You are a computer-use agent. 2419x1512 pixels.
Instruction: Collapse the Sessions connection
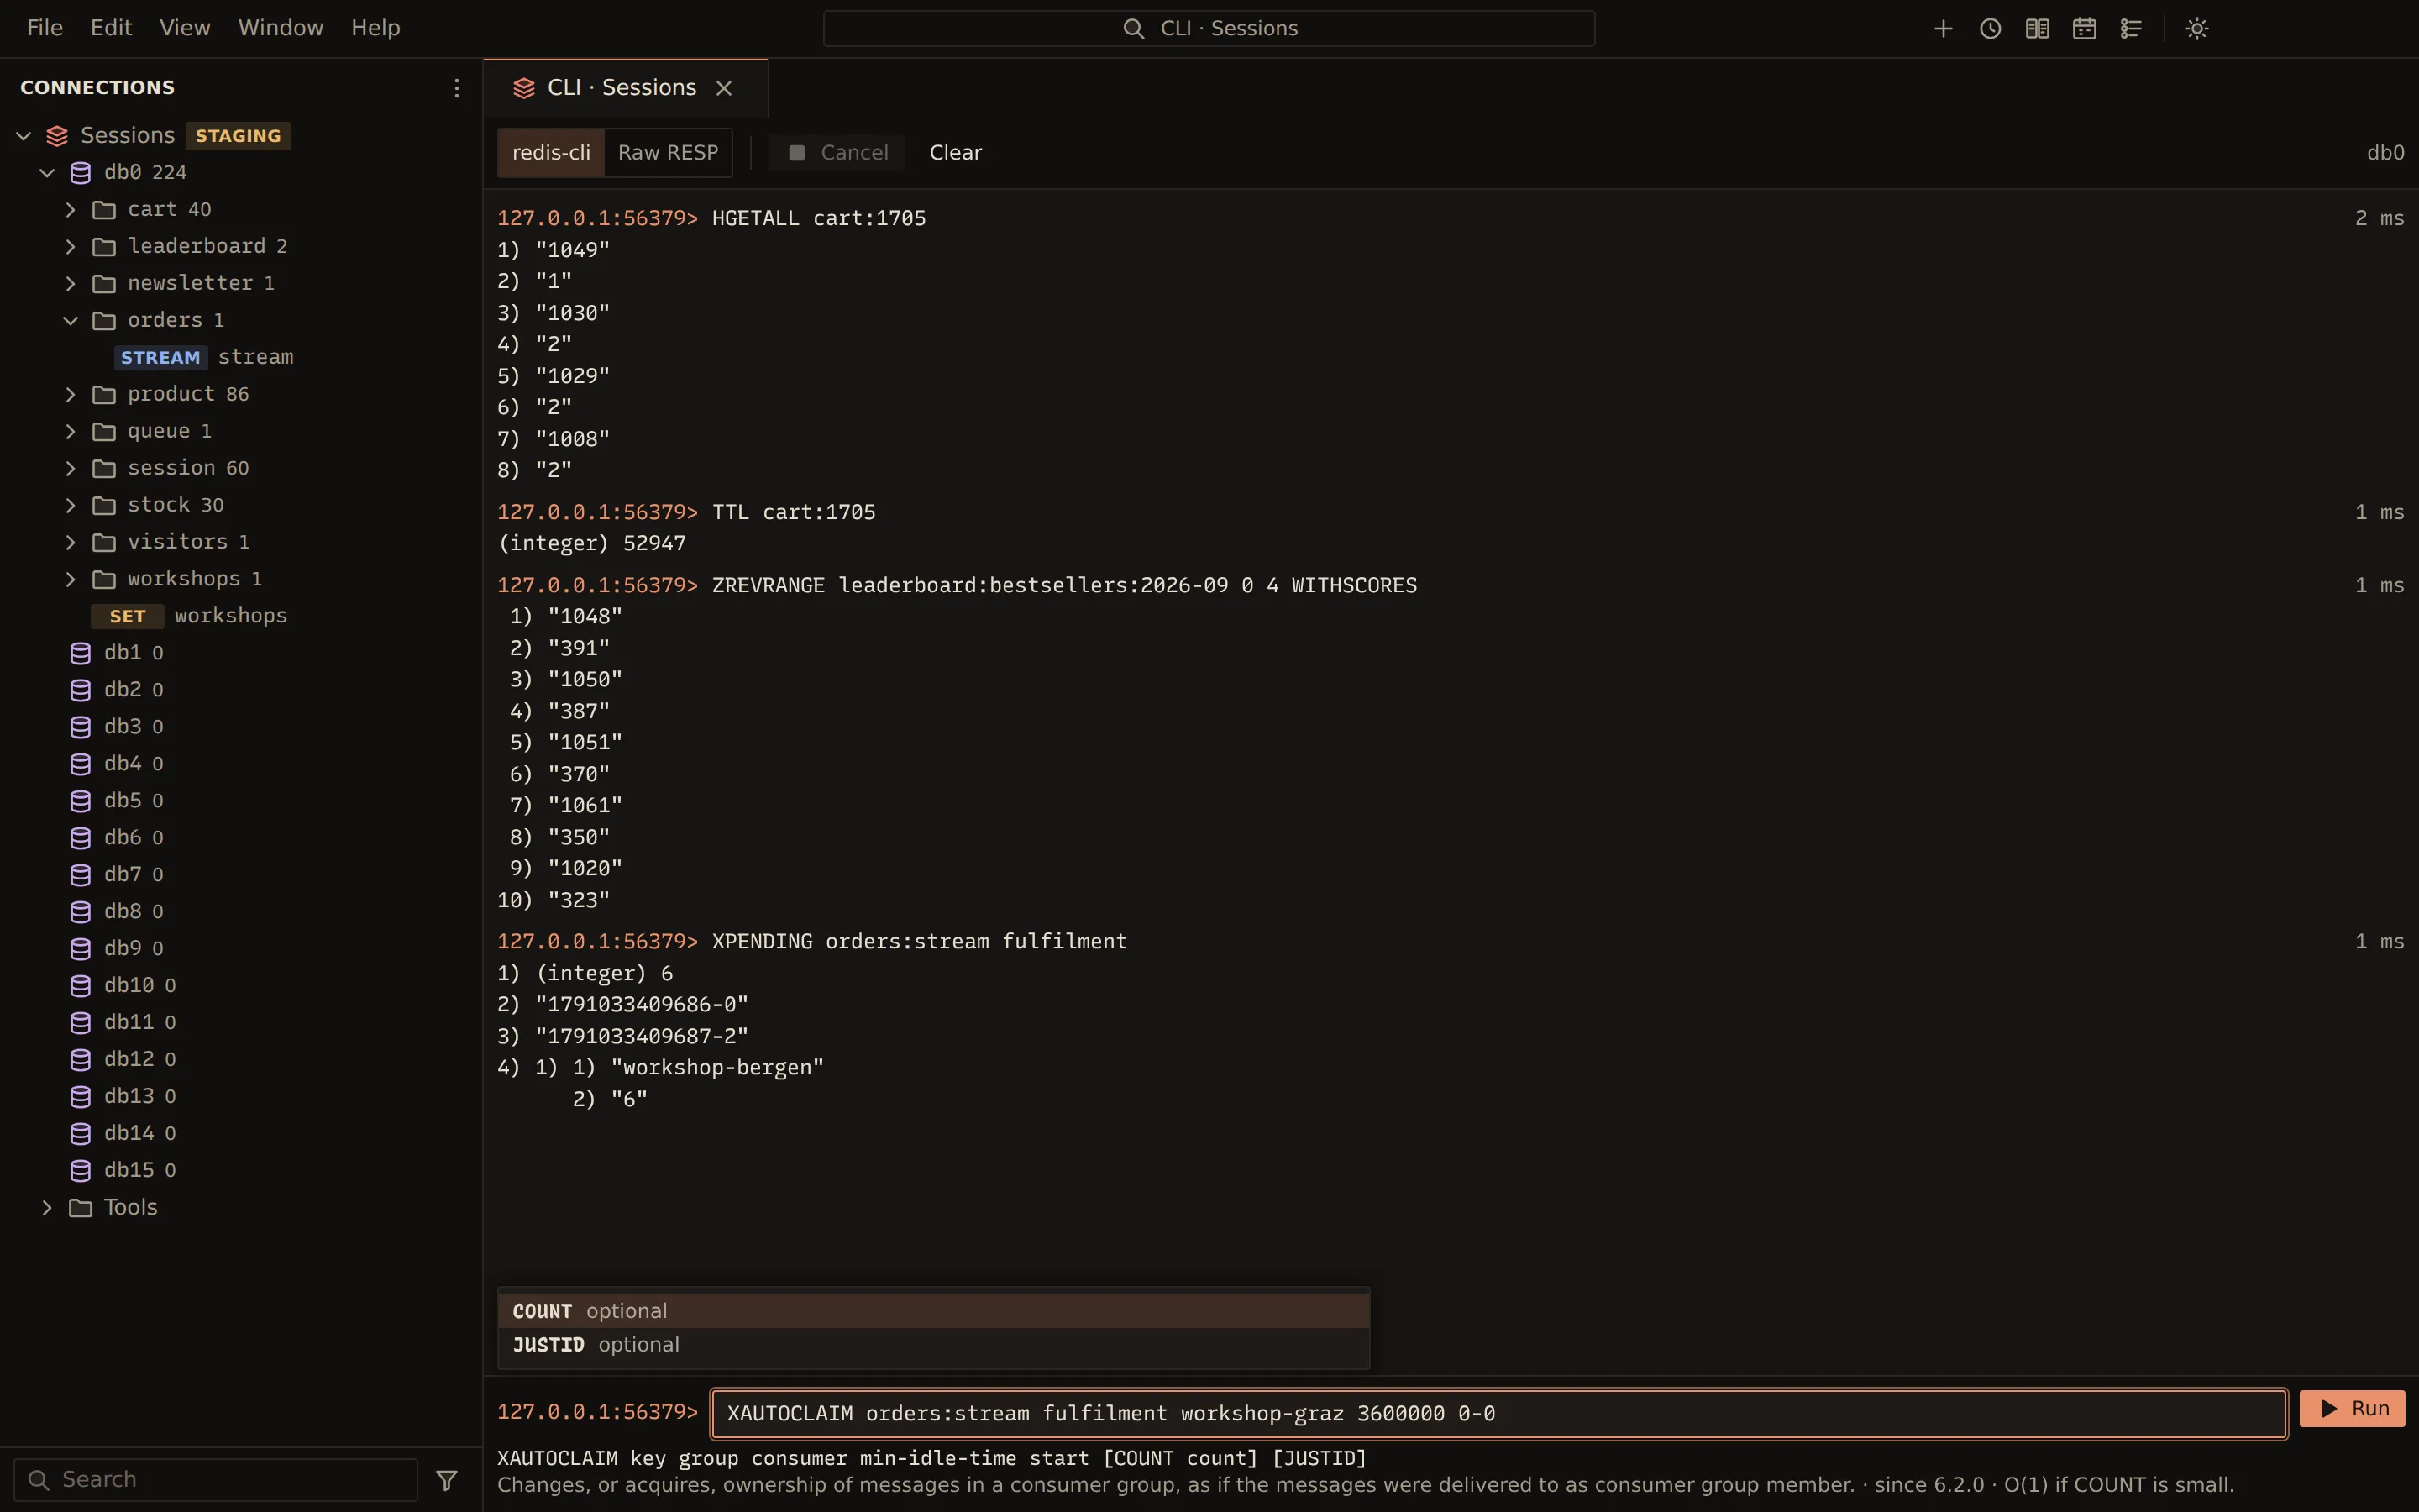tap(24, 135)
